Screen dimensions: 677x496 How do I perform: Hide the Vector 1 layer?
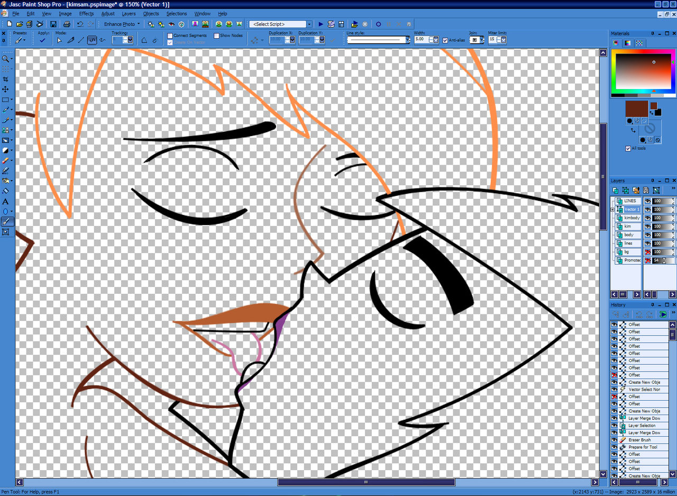click(x=647, y=210)
